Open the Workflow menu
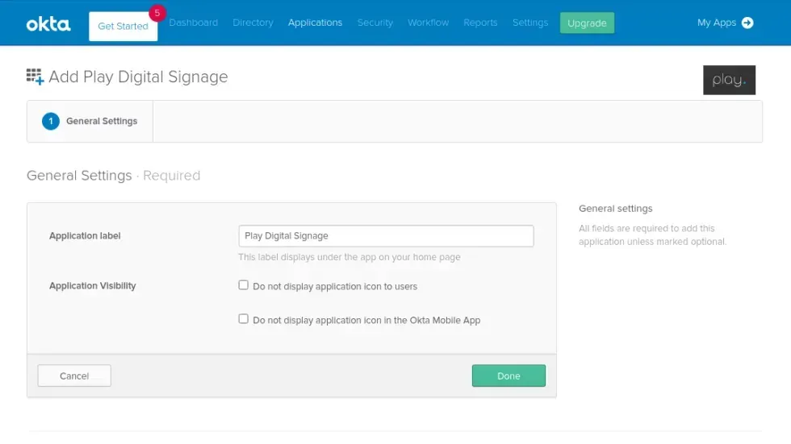The image size is (791, 444). (x=428, y=23)
